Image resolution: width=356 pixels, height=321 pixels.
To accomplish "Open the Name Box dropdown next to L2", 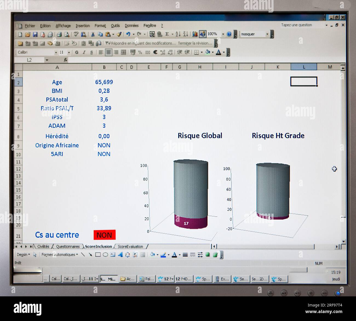I will tap(47, 60).
